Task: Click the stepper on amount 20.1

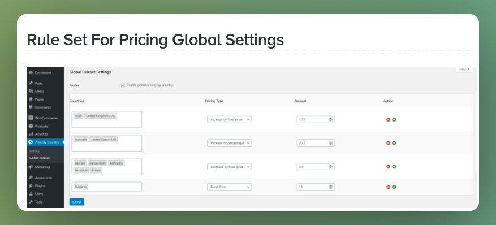Action: [x=331, y=143]
